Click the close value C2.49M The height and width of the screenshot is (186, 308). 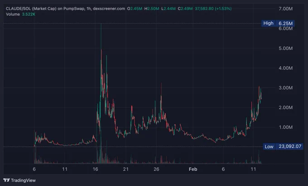[x=185, y=9]
